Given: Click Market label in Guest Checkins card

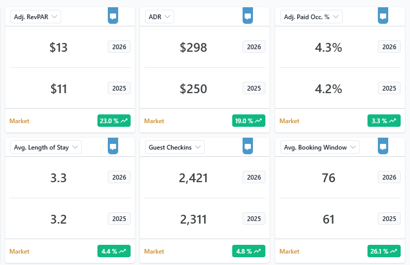Looking at the screenshot, I should pyautogui.click(x=154, y=252).
